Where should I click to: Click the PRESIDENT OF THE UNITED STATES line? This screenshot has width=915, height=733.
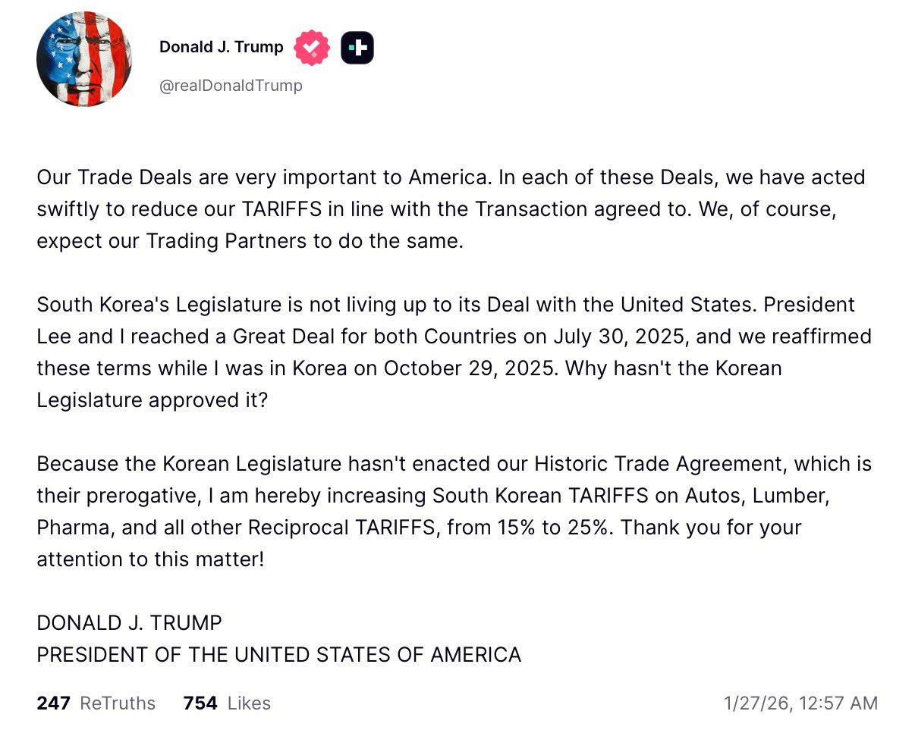(278, 655)
